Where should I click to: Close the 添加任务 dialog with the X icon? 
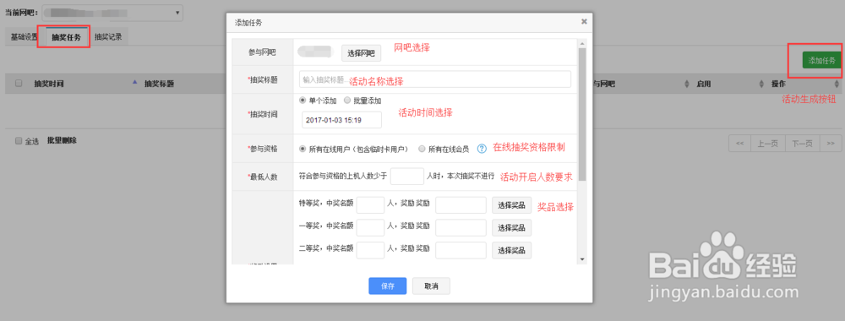(x=584, y=22)
